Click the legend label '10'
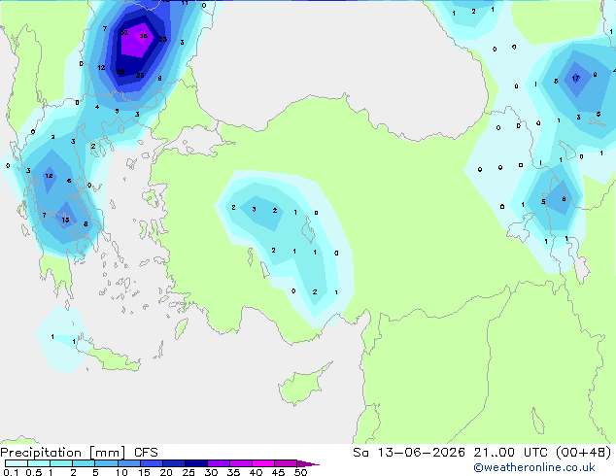 point(121,472)
